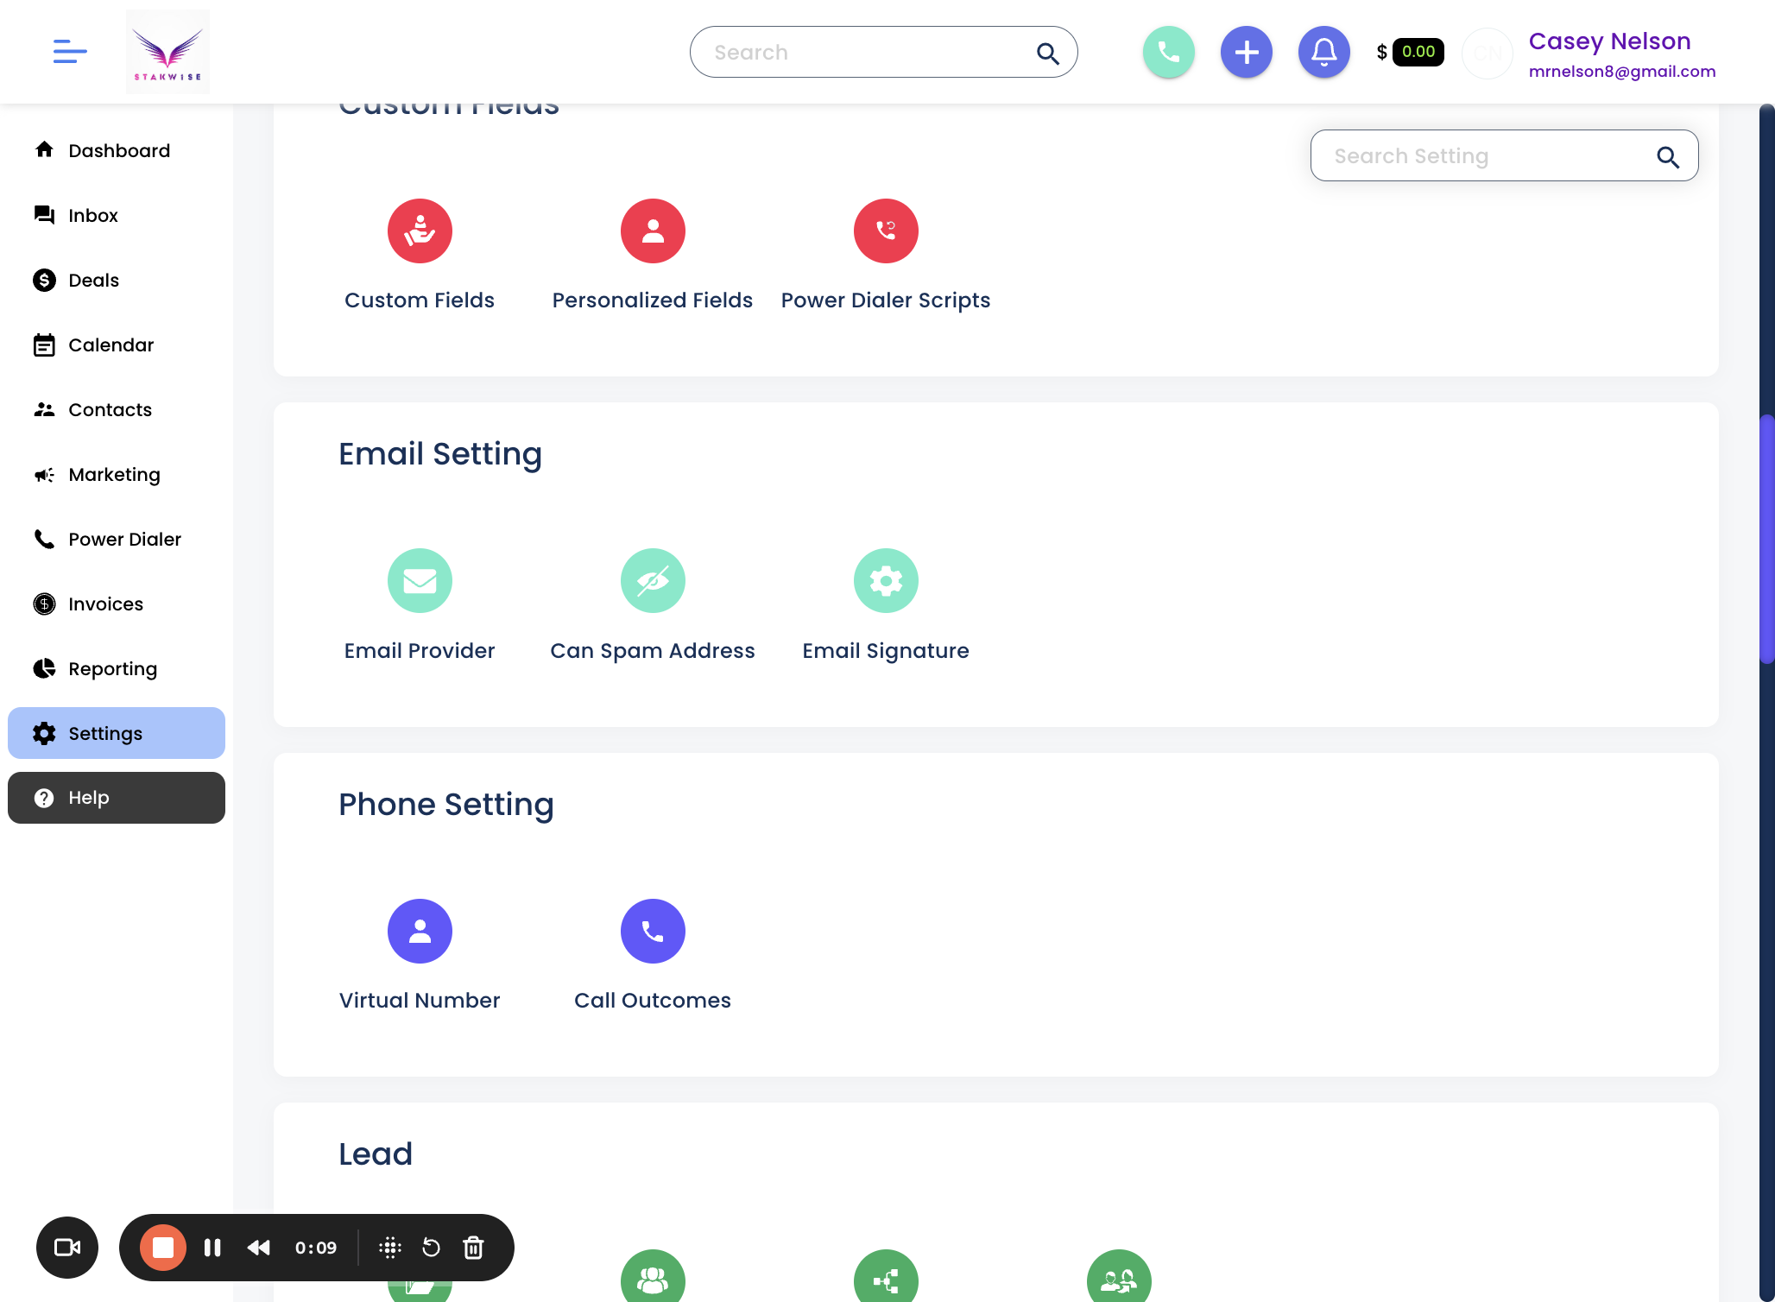This screenshot has width=1775, height=1302.
Task: Open Contacts in sidebar
Action: (x=117, y=409)
